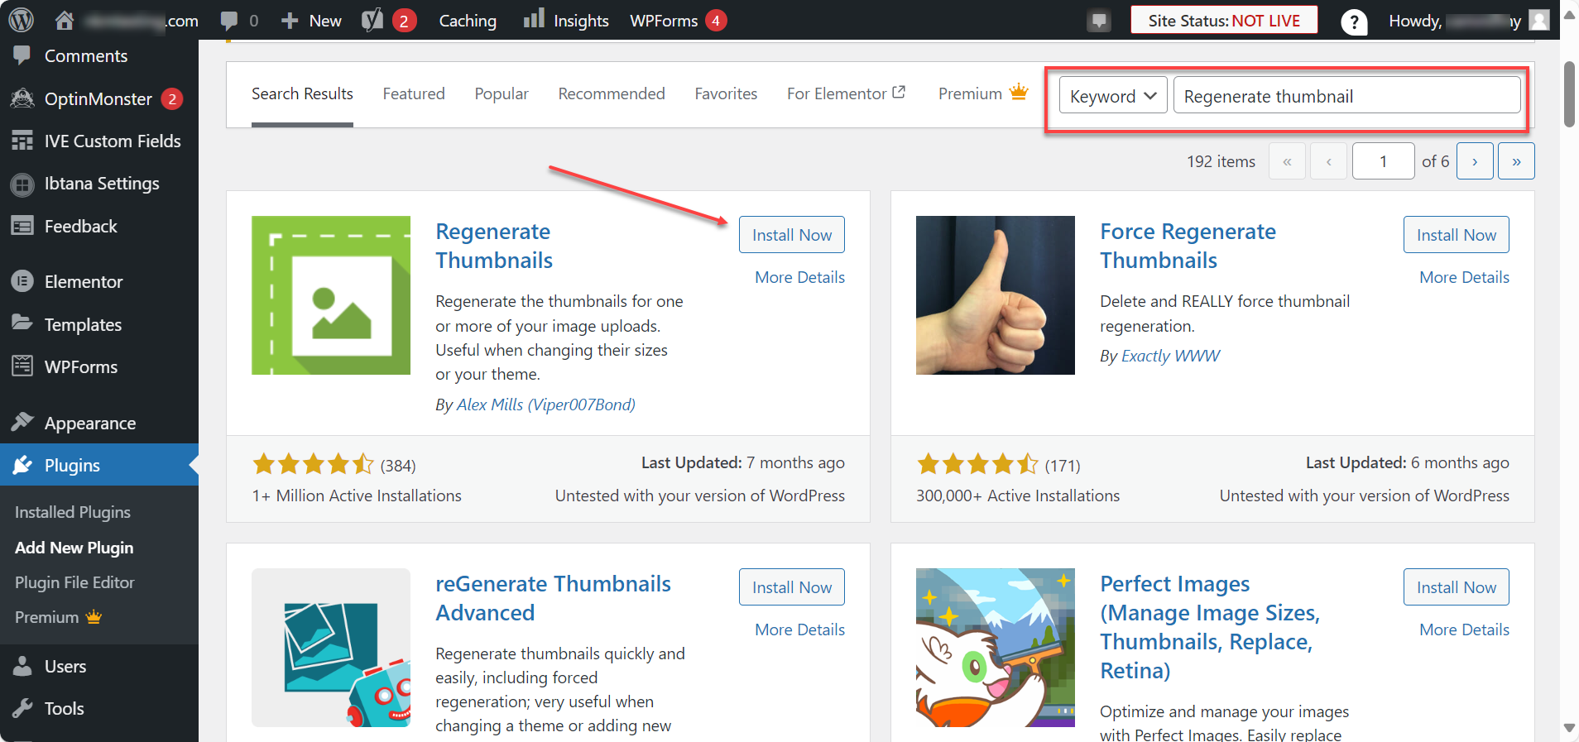Click the user avatar in admin bar
This screenshot has width=1579, height=742.
tap(1539, 20)
